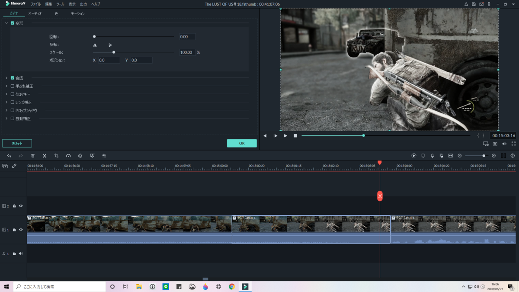This screenshot has width=519, height=292.
Task: Stop the preview playback
Action: [295, 136]
